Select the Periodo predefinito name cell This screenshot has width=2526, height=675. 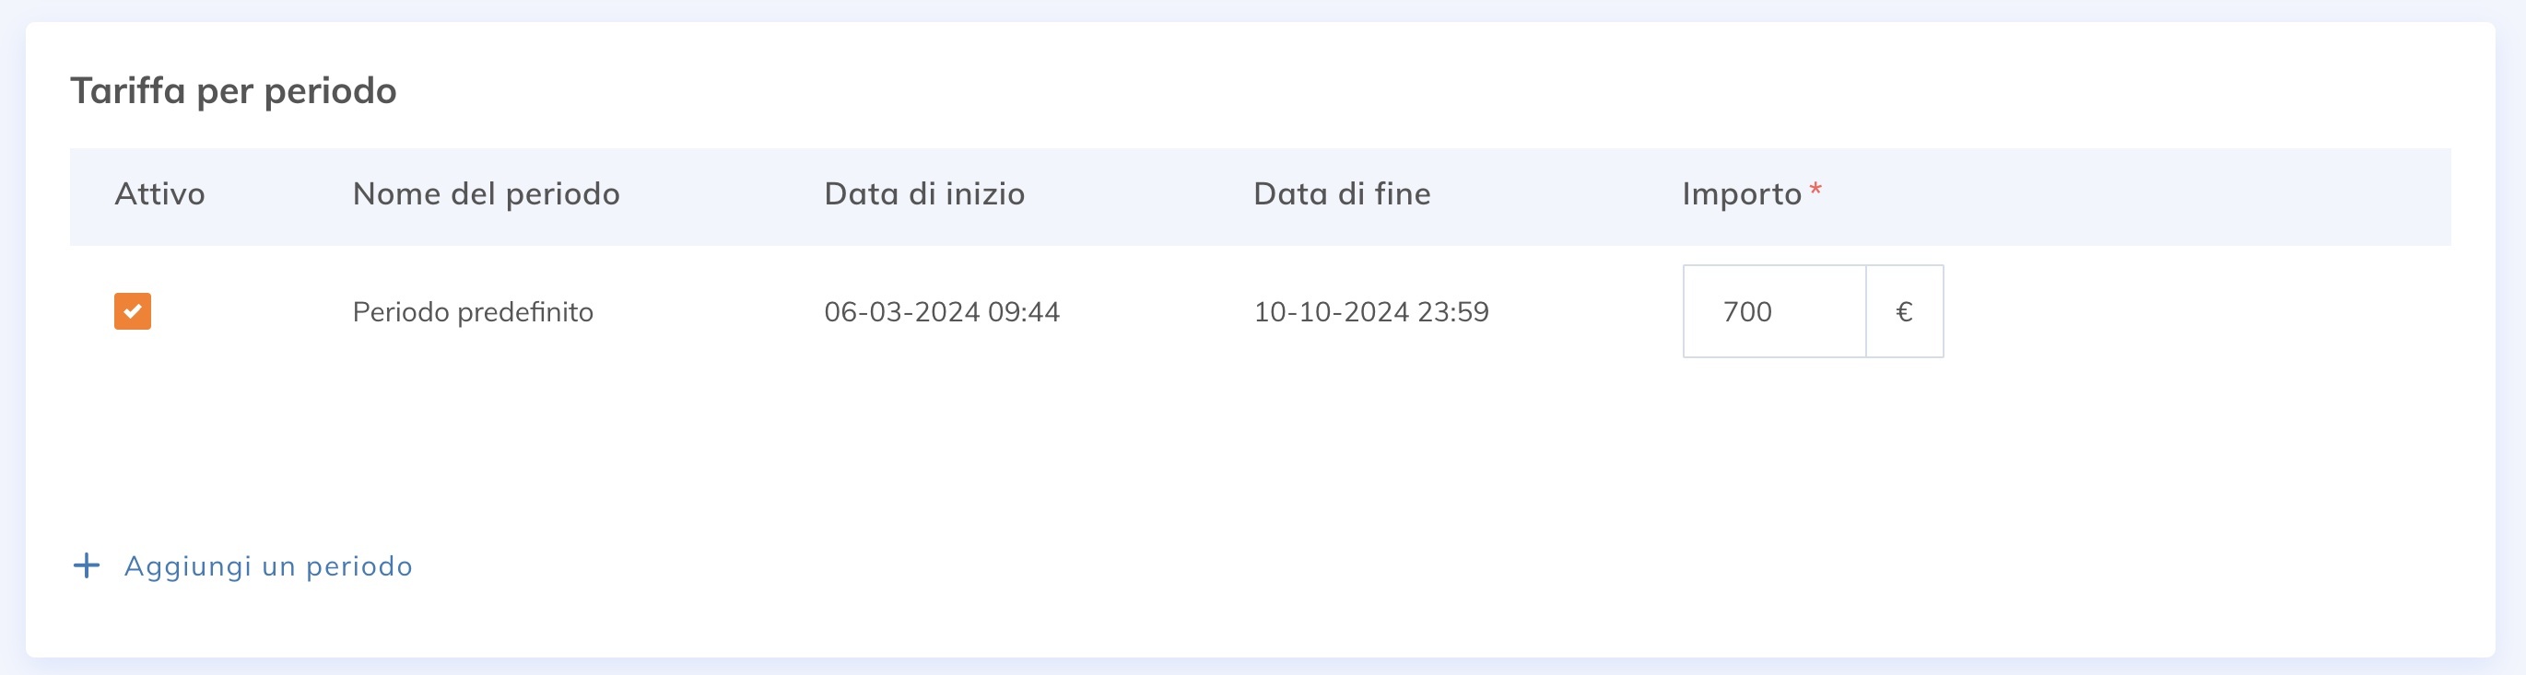coord(473,311)
